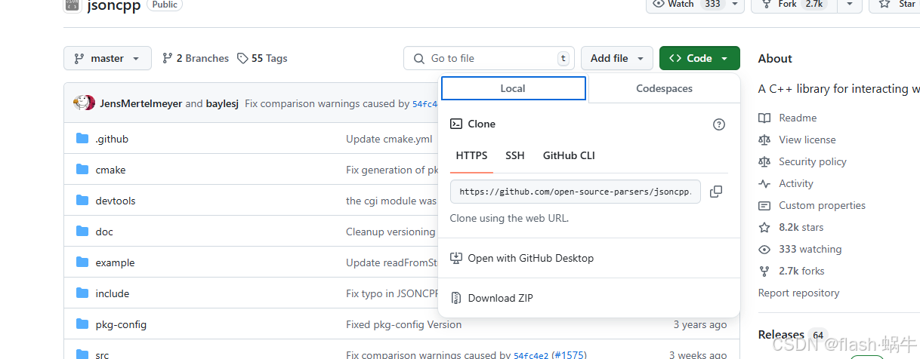Click the HTTPS clone URL text field
Viewport: 920px width, 359px height.
tap(575, 192)
